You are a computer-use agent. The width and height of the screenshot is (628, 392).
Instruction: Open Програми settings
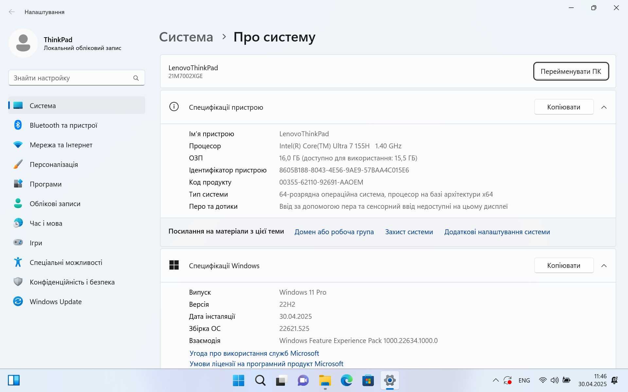point(77,184)
